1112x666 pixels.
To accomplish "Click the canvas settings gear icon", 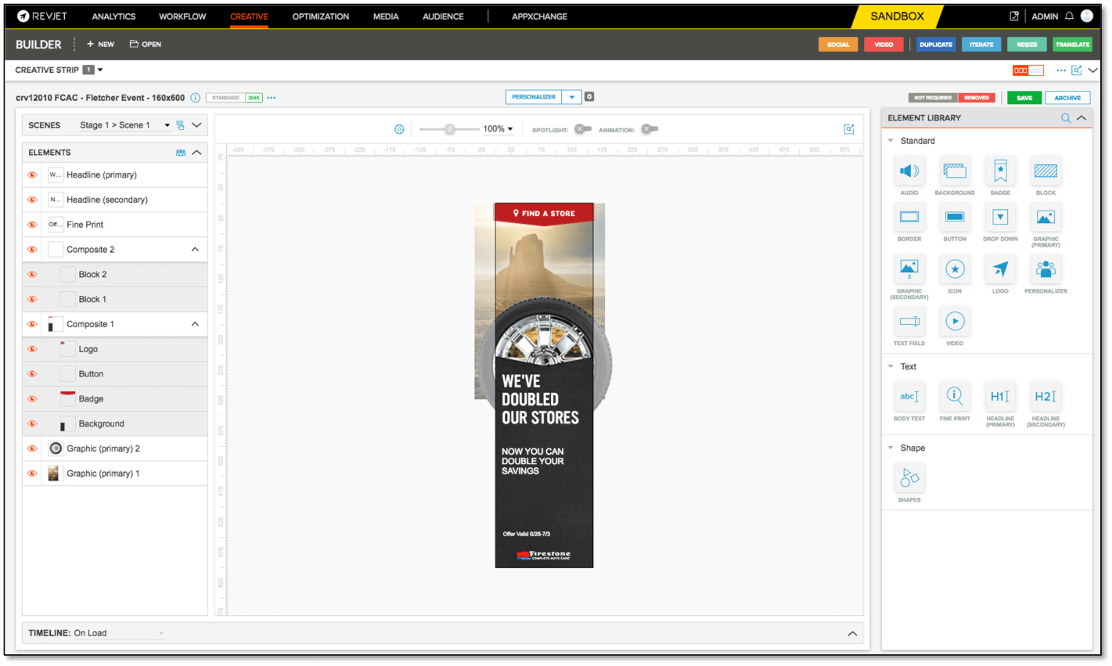I will pos(399,128).
